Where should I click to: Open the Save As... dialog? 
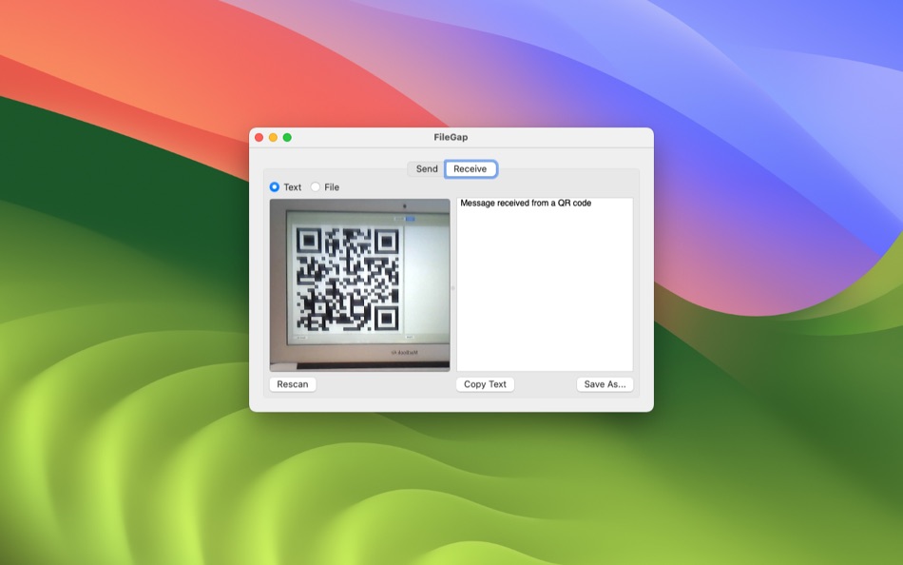[x=605, y=384]
